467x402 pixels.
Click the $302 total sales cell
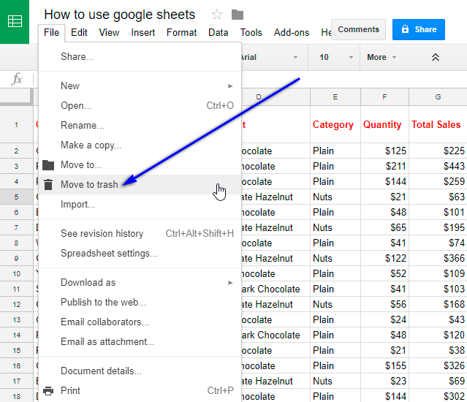(x=438, y=396)
